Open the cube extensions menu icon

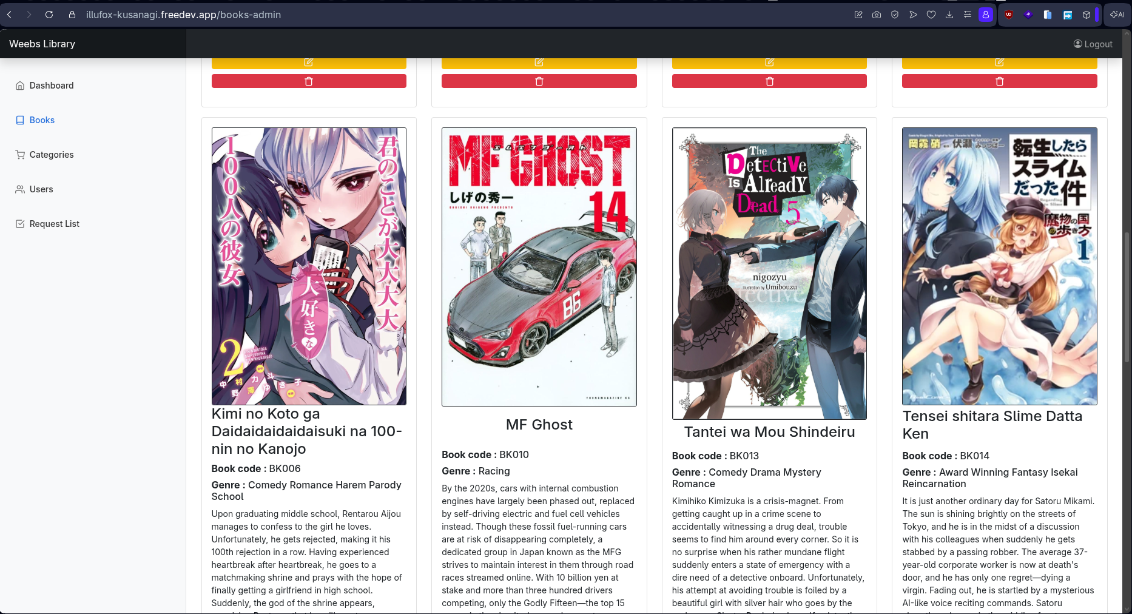pyautogui.click(x=1087, y=15)
